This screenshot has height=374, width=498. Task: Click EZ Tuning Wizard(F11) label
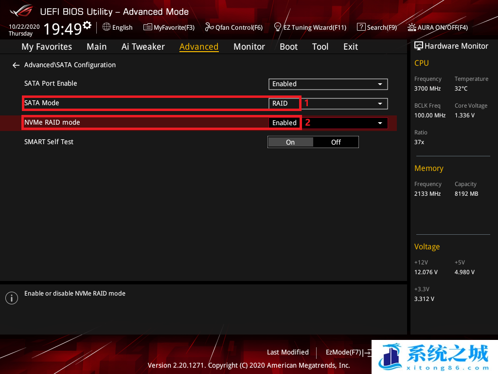point(315,27)
